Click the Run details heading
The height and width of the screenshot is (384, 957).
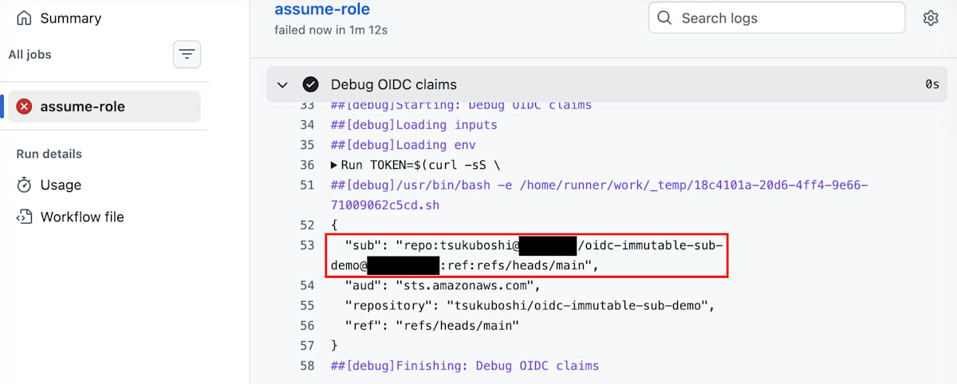pos(49,154)
